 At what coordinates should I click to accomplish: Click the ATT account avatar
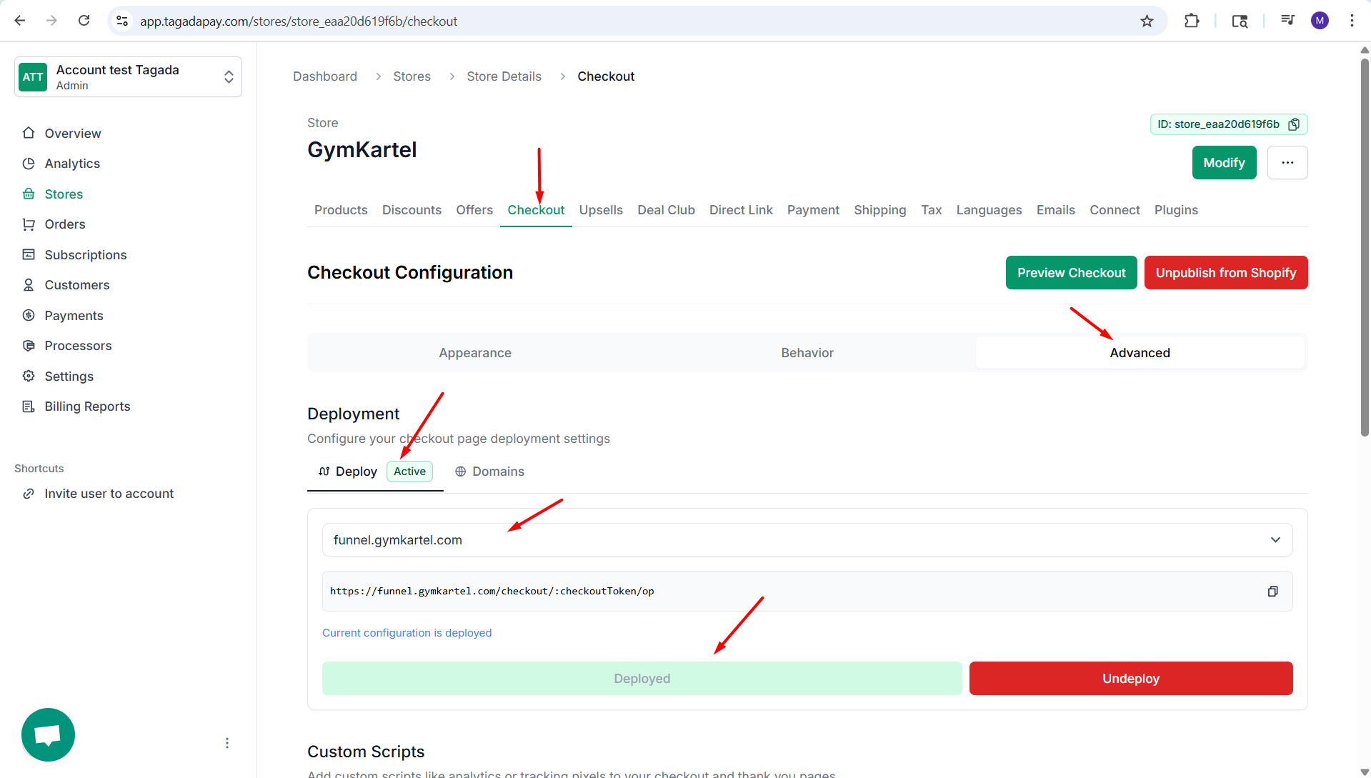pos(33,77)
